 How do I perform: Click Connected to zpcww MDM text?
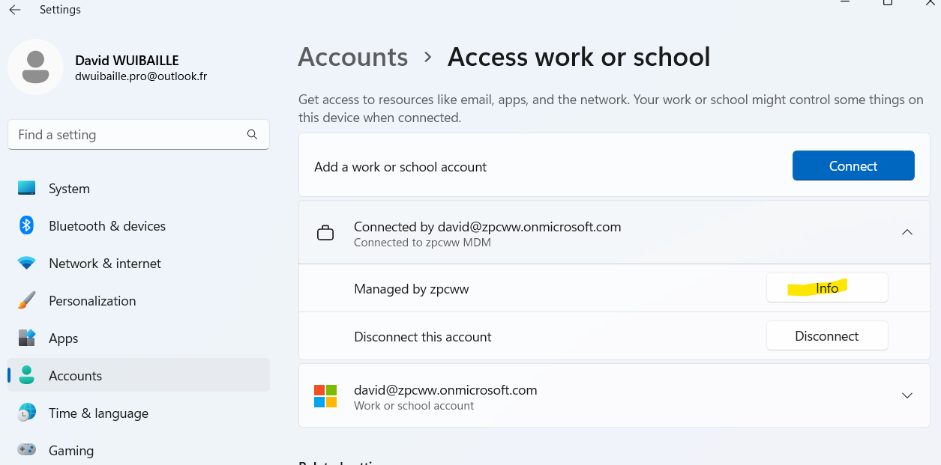[x=422, y=243]
